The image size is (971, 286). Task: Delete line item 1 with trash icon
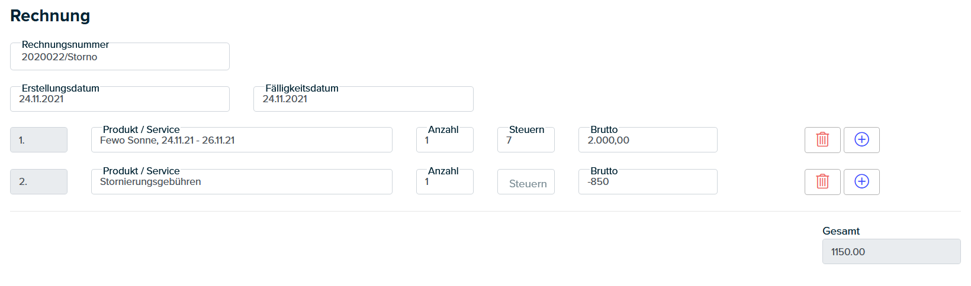[822, 140]
